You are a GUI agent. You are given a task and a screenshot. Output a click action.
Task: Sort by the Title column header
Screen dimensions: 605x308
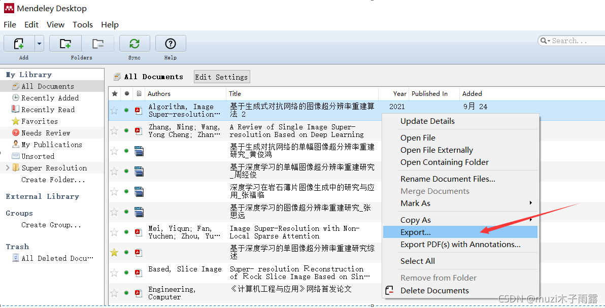pos(302,93)
